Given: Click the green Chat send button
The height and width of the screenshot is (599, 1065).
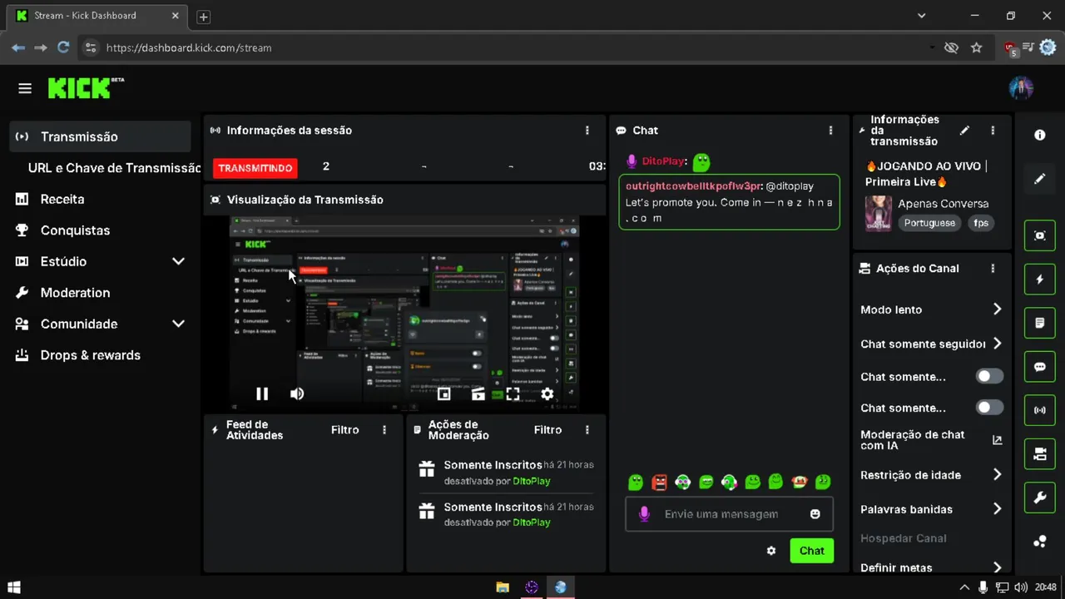Looking at the screenshot, I should pos(811,551).
